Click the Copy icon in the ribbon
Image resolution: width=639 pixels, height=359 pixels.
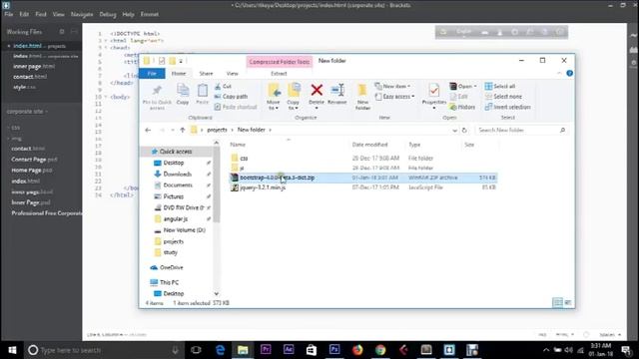click(183, 91)
